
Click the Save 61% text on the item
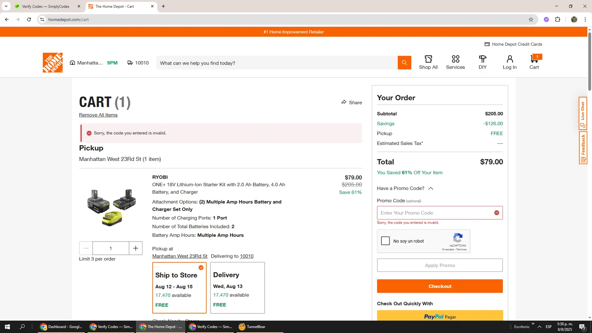pyautogui.click(x=350, y=192)
